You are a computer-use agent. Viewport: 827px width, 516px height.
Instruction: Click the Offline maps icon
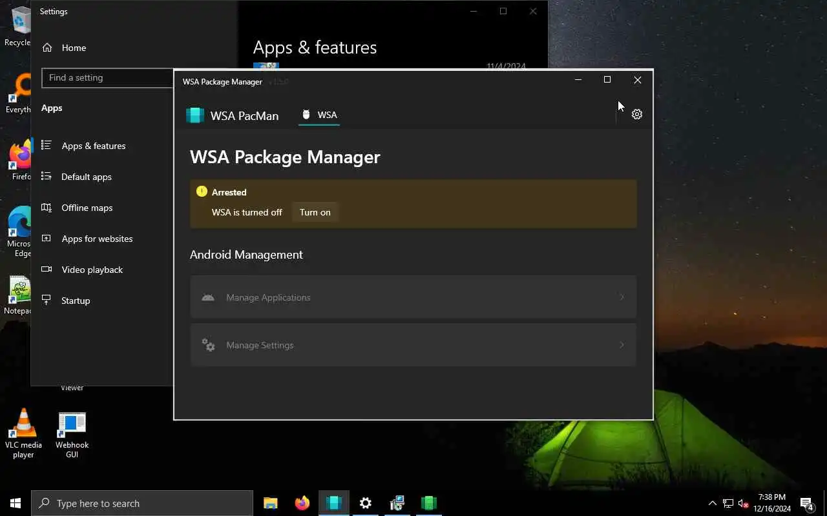[47, 207]
